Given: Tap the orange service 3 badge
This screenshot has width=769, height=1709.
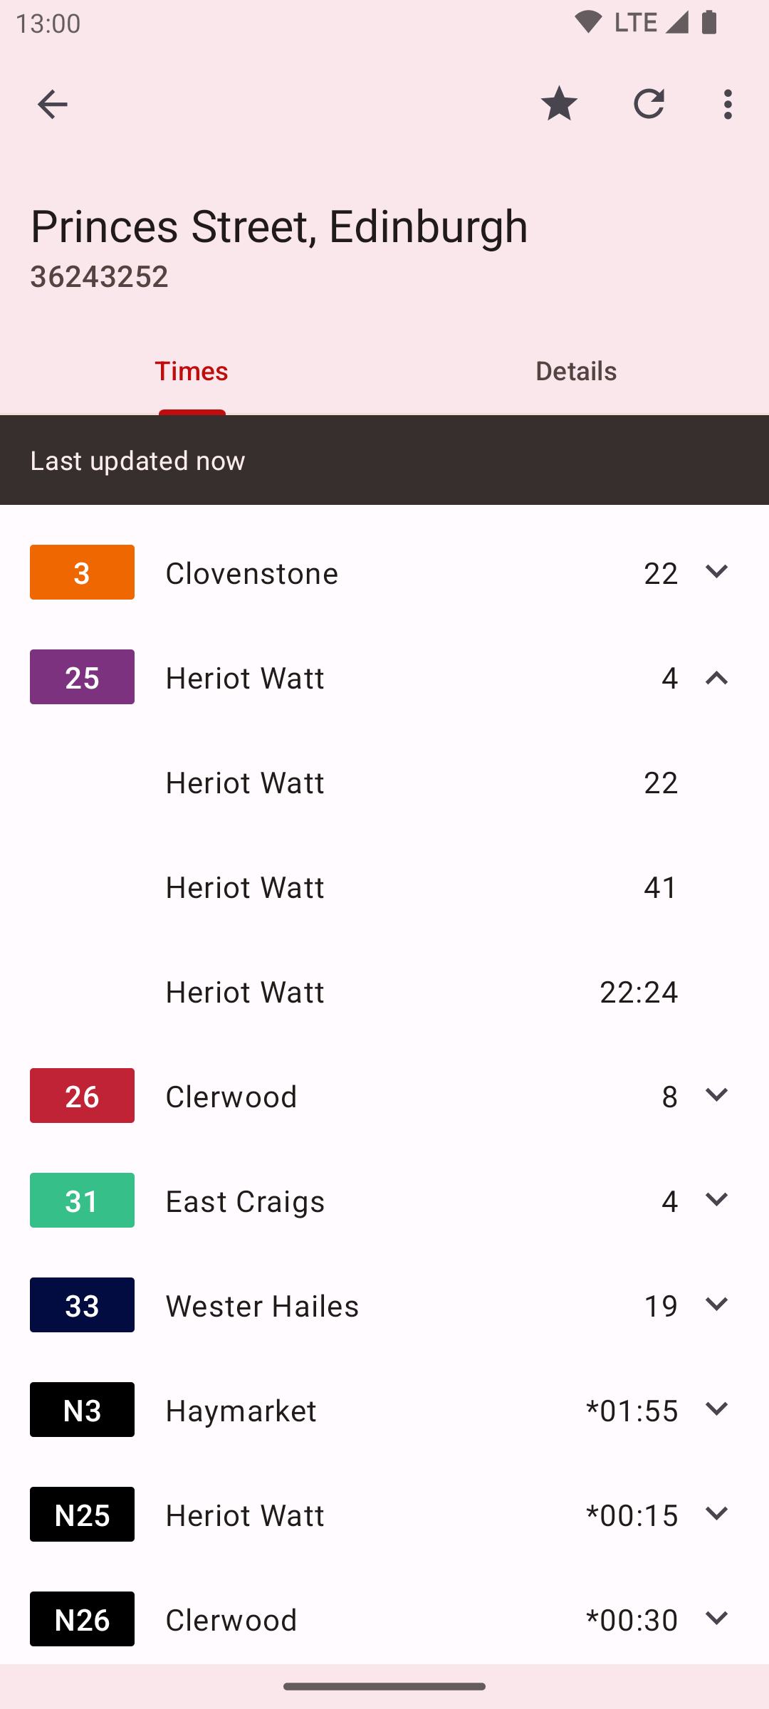Looking at the screenshot, I should click(x=82, y=572).
